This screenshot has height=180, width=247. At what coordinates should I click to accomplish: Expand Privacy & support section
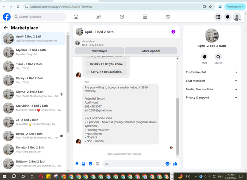[x=211, y=97]
